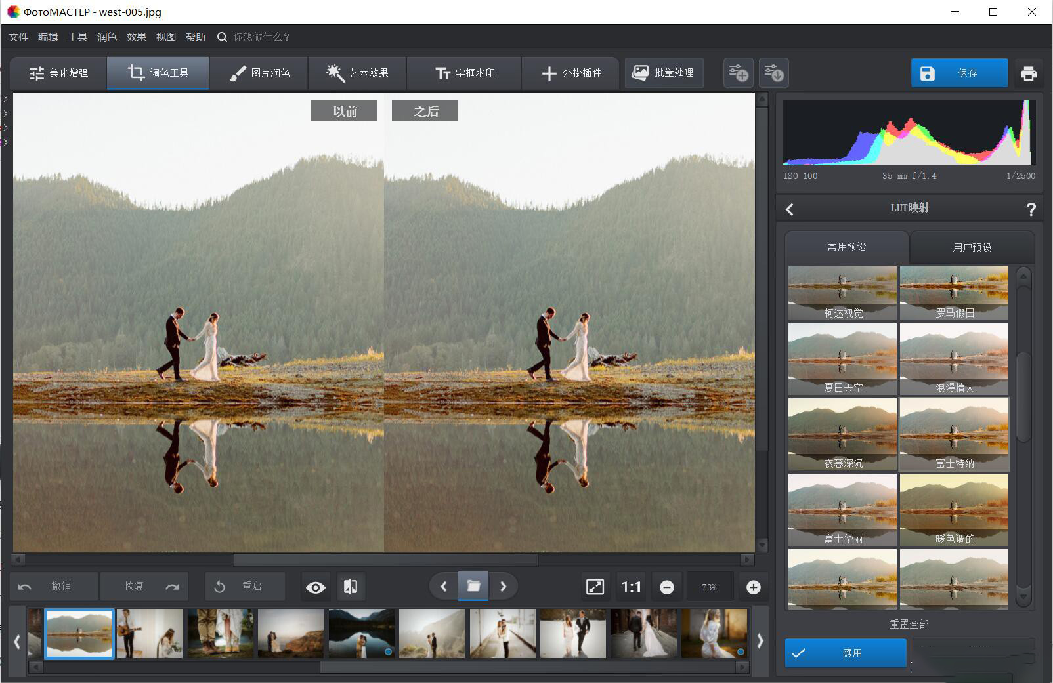The image size is (1053, 683).
Task: View the image at 1:1 zoom
Action: tap(631, 587)
